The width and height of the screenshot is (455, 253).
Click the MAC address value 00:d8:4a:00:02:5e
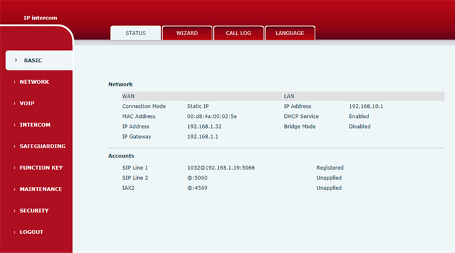click(212, 116)
